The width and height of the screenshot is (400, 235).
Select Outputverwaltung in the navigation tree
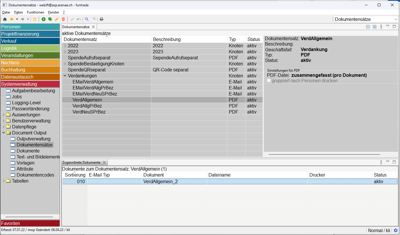pos(33,139)
